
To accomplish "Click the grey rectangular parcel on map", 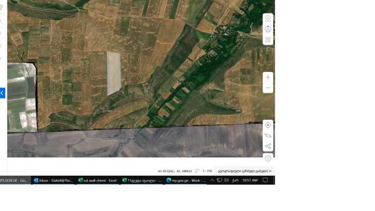I will point(114,73).
